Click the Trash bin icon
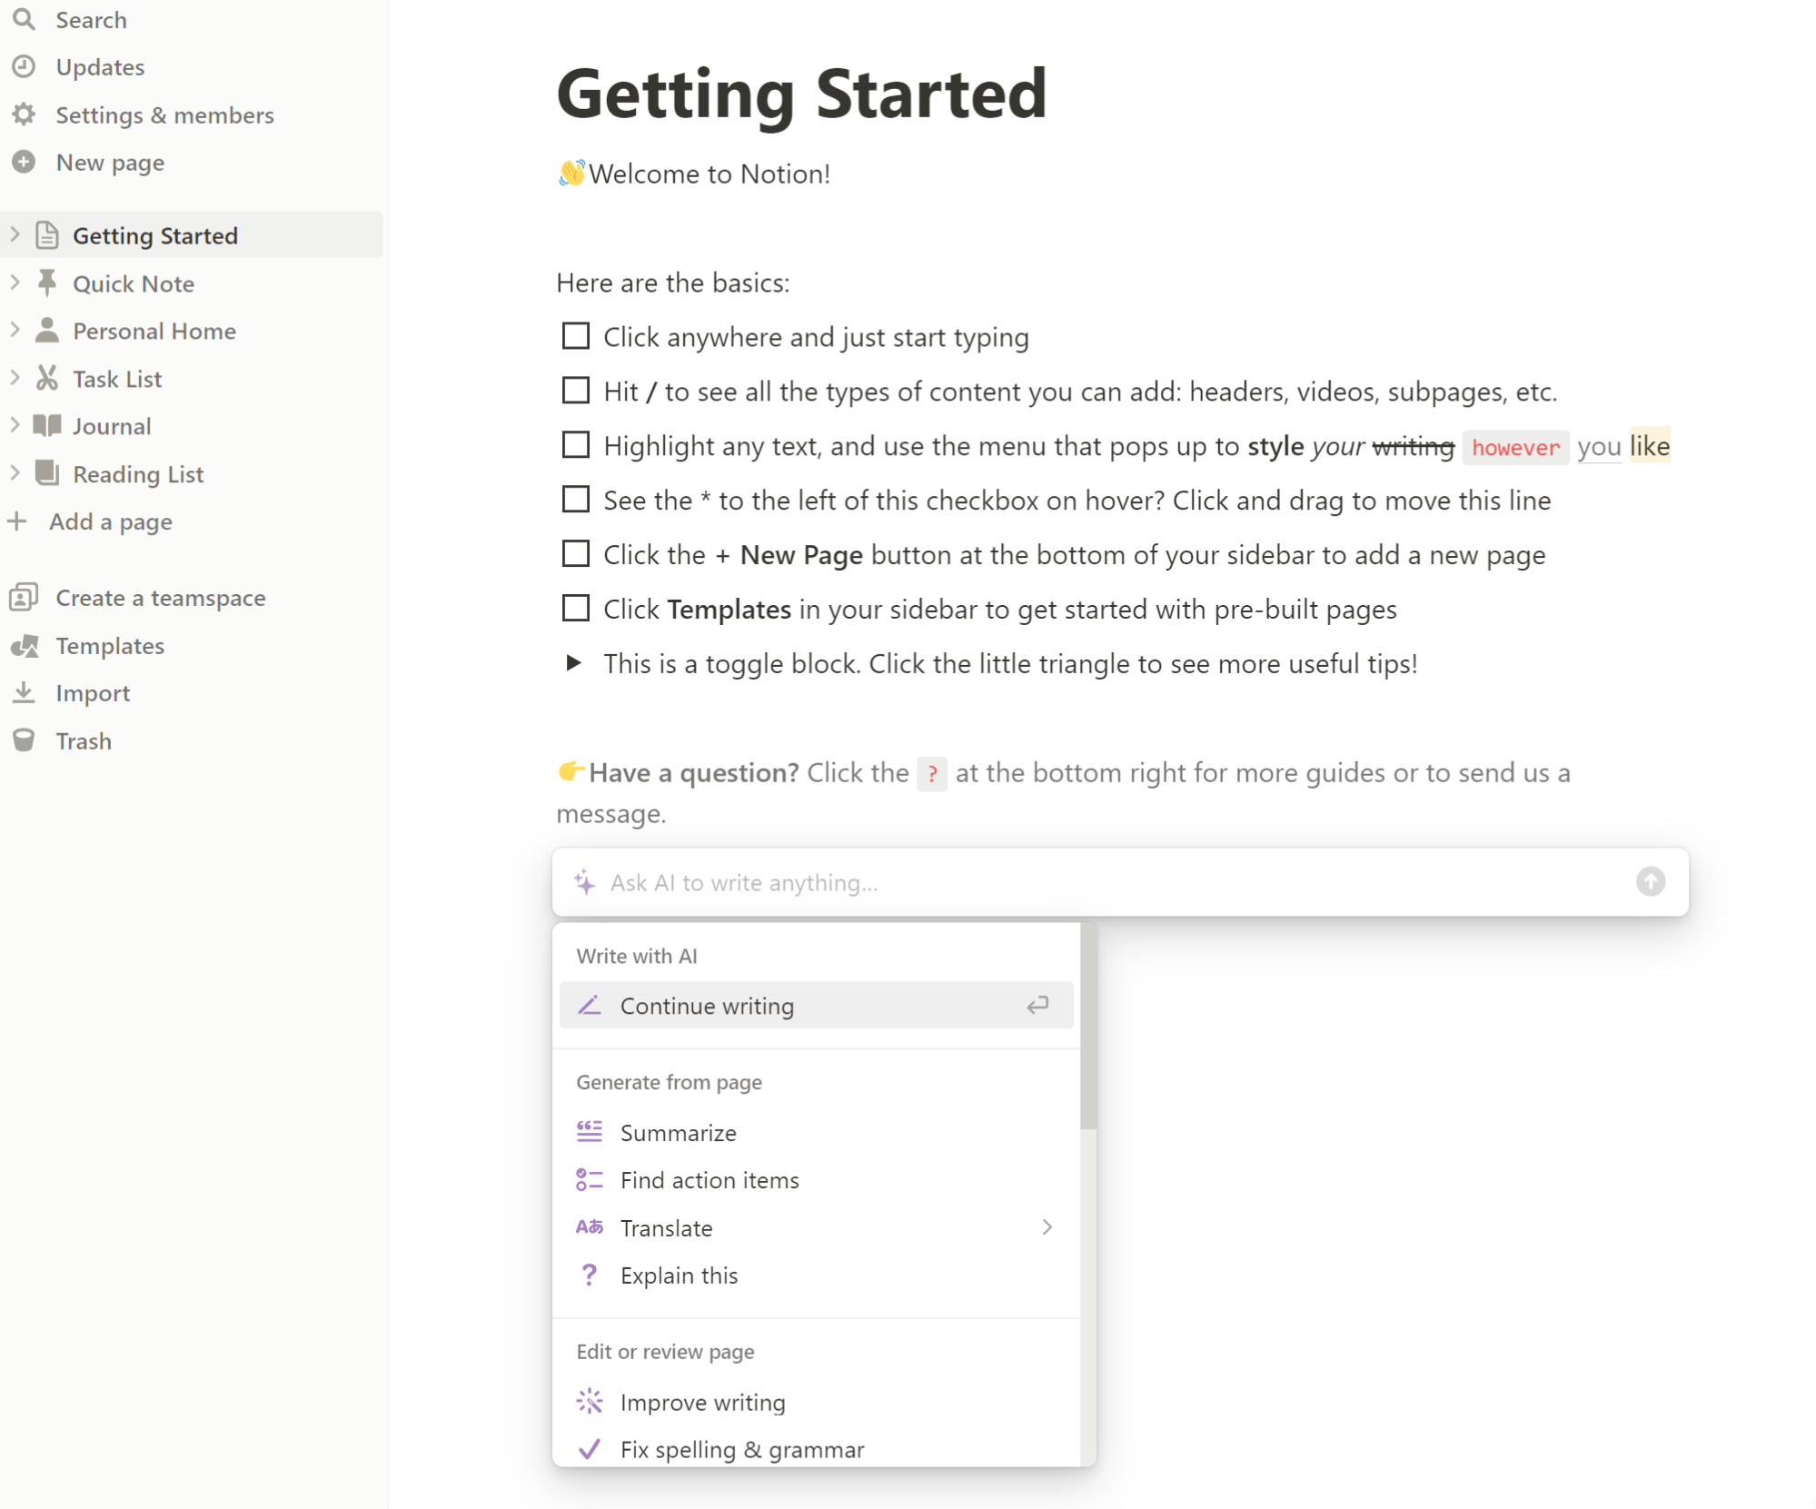Image resolution: width=1816 pixels, height=1509 pixels. (24, 740)
